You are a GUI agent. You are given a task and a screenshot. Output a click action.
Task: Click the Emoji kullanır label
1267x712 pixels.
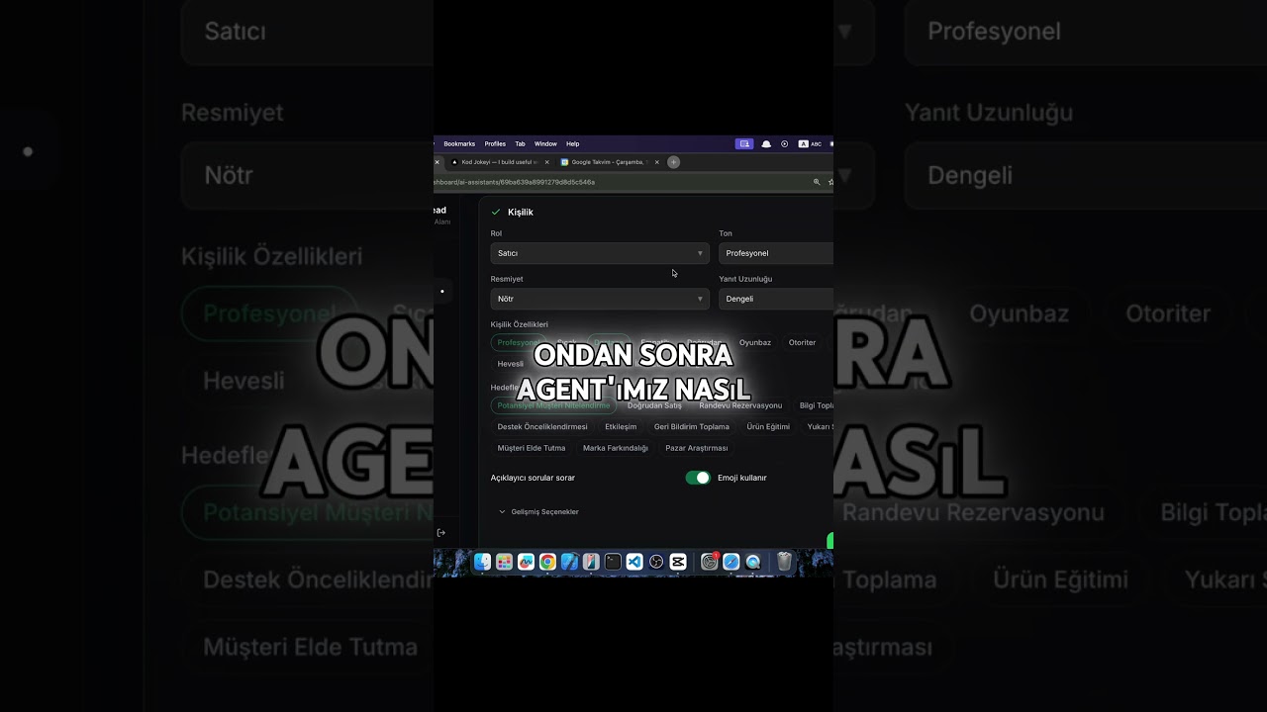point(742,478)
